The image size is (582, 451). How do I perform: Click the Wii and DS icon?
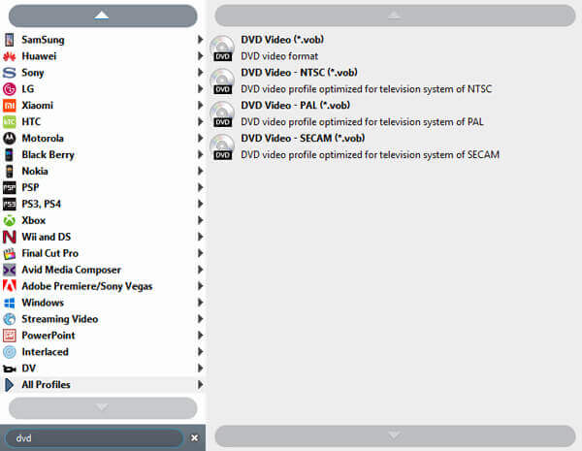[x=10, y=237]
